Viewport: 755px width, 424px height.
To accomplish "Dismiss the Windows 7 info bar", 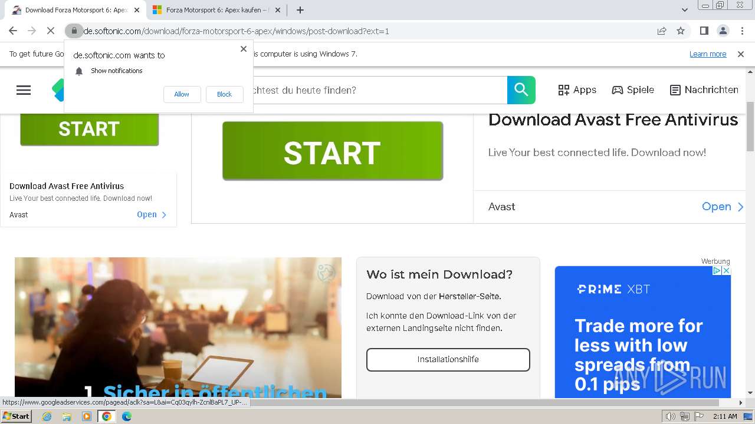I will click(x=741, y=54).
